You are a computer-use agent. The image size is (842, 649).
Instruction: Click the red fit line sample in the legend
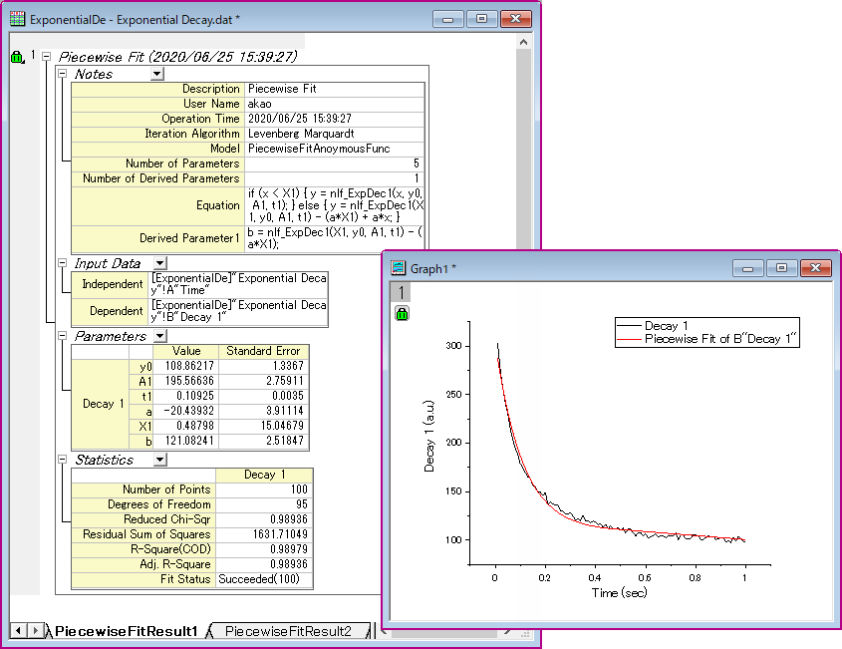(628, 340)
